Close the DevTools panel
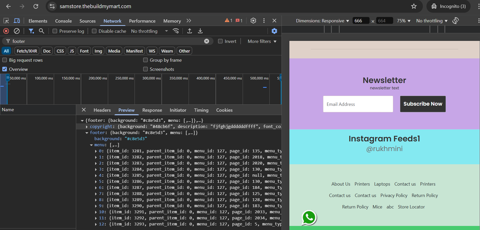The height and width of the screenshot is (230, 480). (x=274, y=21)
